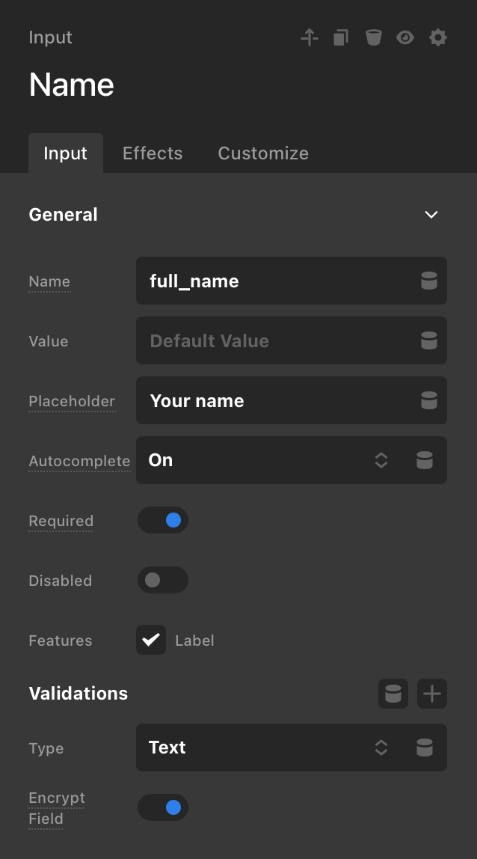Click the Validations section heading

(x=79, y=693)
